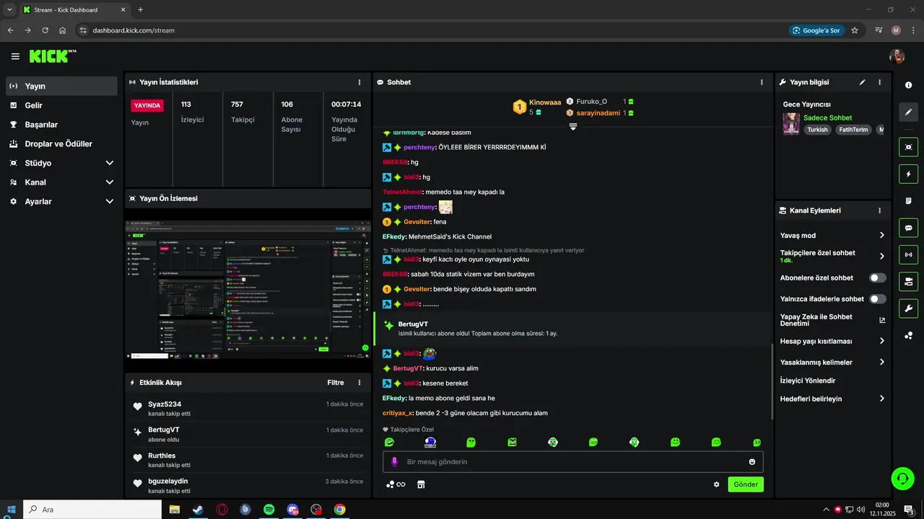Toggle the wrench stream info widget icon
Image resolution: width=924 pixels, height=519 pixels.
click(908, 309)
